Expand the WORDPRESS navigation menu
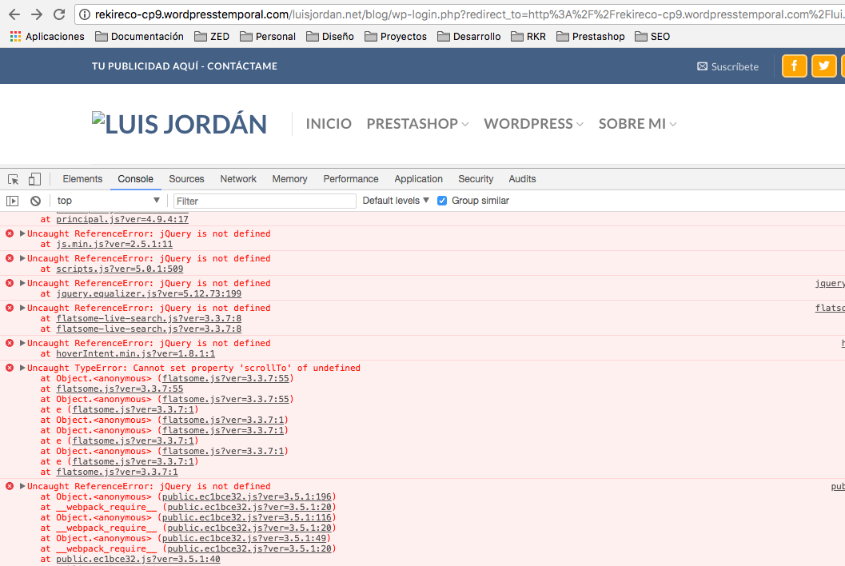This screenshot has width=845, height=566. click(533, 123)
